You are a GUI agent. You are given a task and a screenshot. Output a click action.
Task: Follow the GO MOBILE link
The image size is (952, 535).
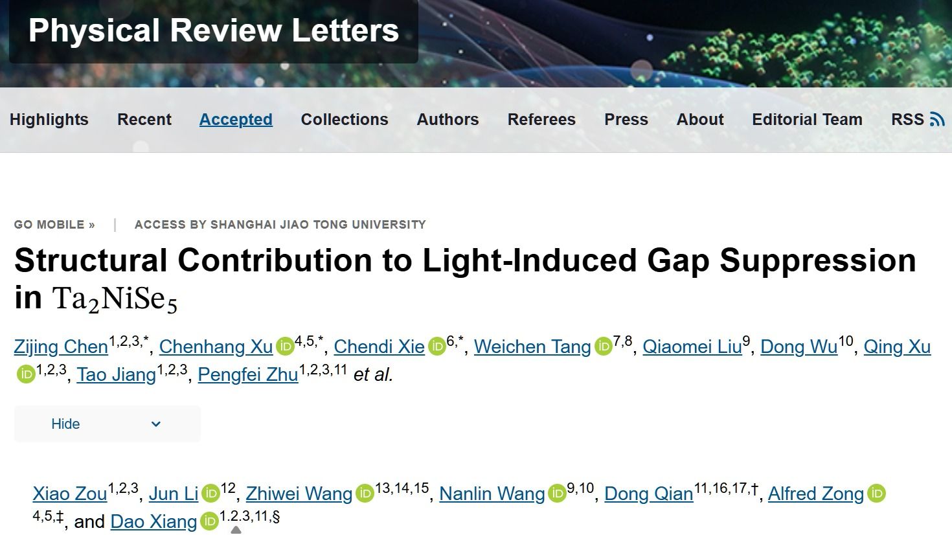(54, 225)
